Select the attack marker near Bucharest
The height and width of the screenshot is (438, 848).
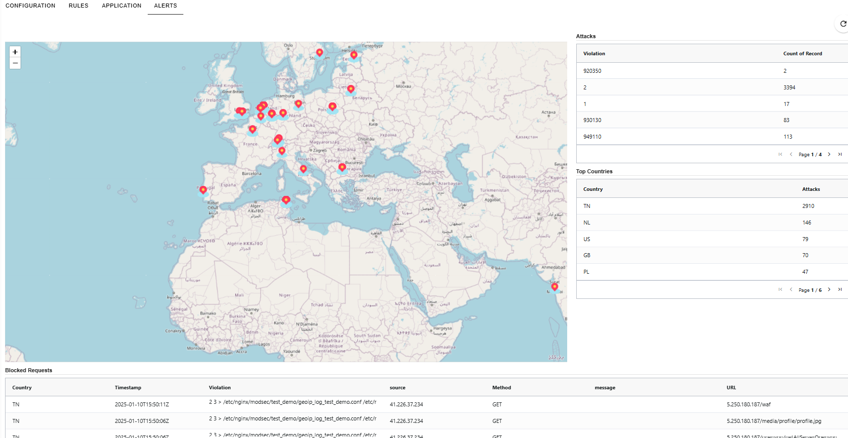tap(342, 168)
